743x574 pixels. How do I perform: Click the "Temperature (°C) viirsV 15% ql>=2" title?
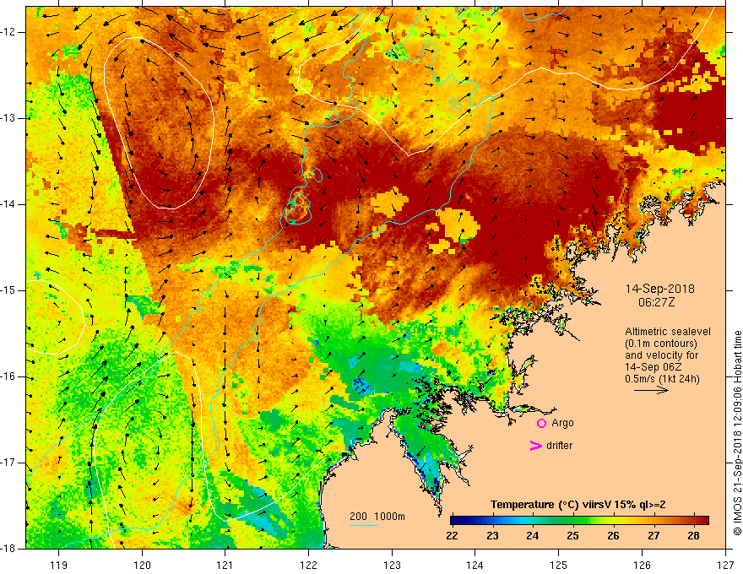[x=578, y=505]
